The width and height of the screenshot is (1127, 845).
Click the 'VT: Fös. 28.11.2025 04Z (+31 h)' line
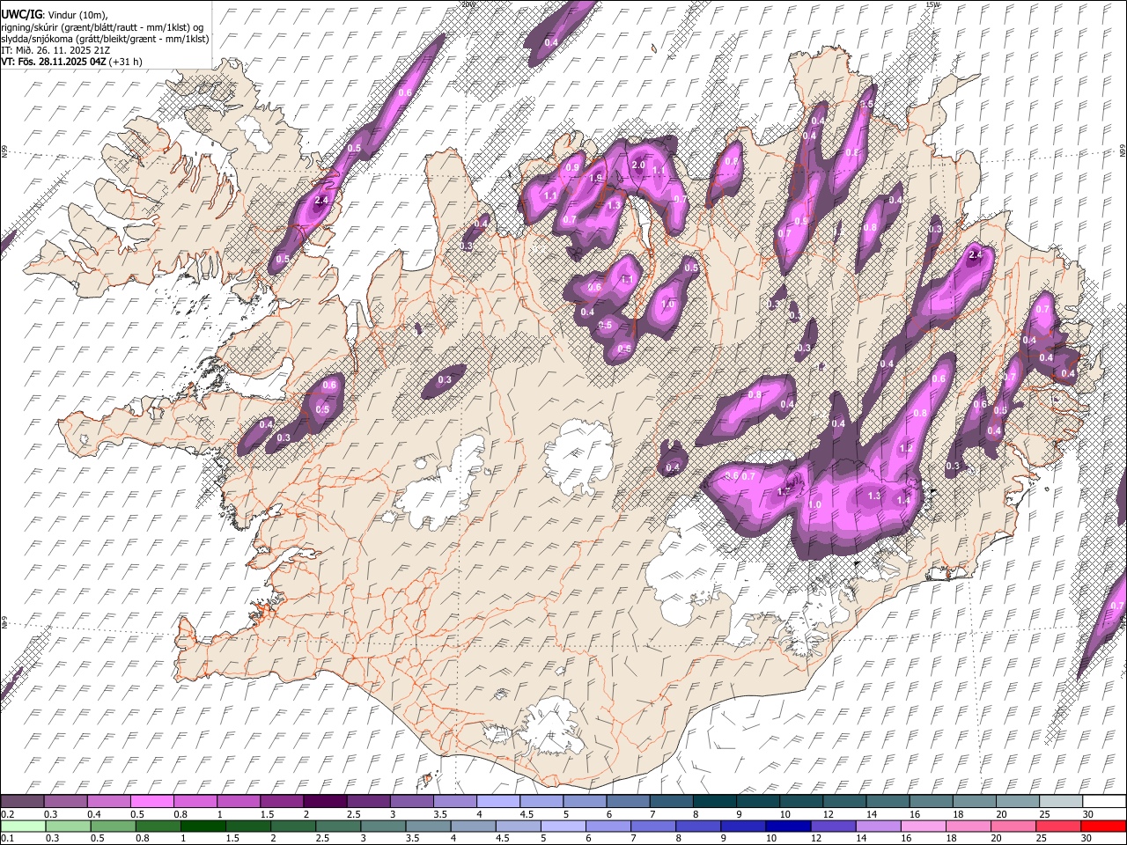[71, 62]
